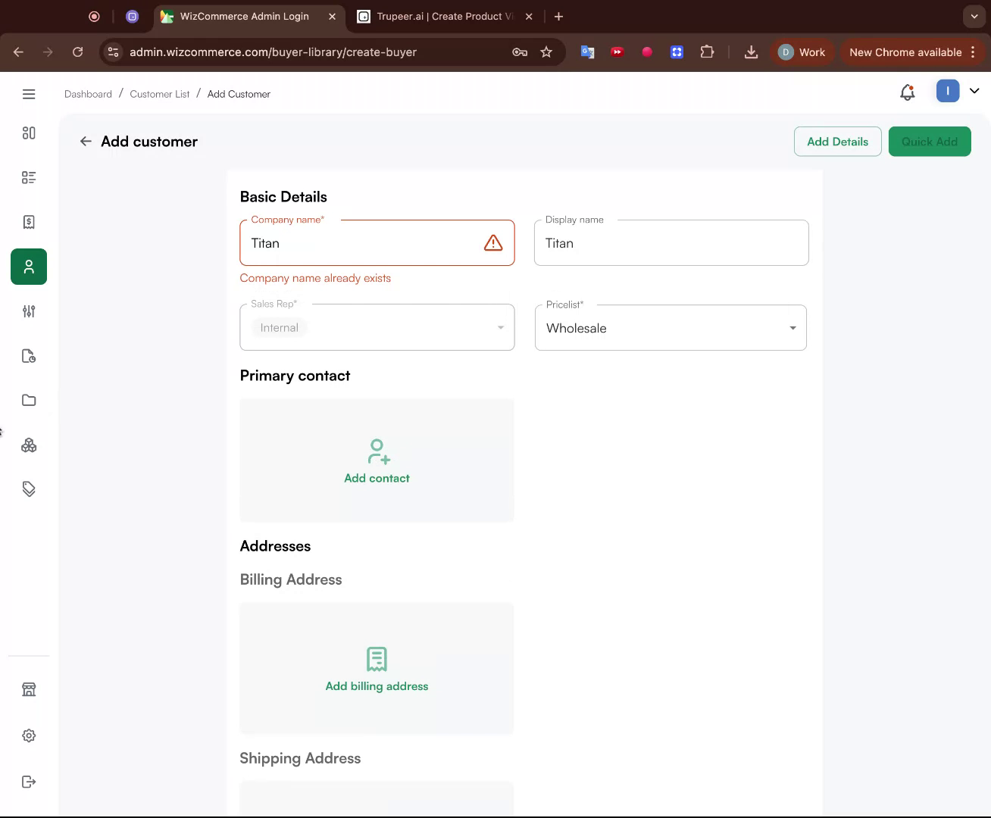Click the browser address bar URL

coord(273,52)
